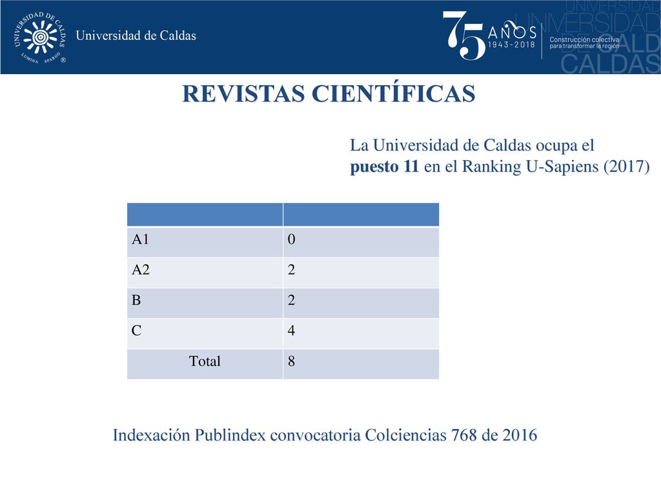This screenshot has width=661, height=496.
Task: Select the 'A1' table cell
Action: tap(205, 243)
